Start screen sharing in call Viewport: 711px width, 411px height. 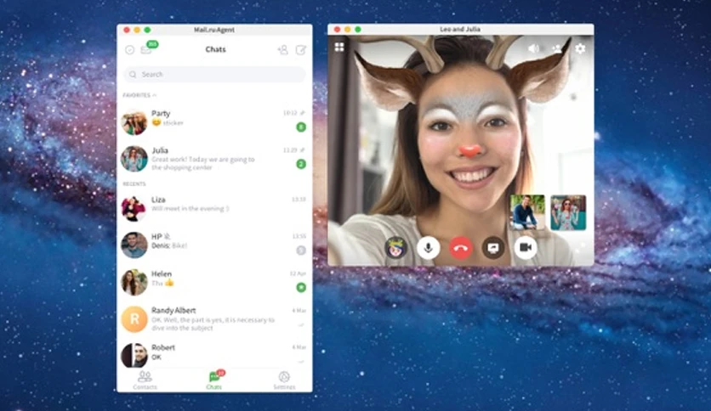493,248
